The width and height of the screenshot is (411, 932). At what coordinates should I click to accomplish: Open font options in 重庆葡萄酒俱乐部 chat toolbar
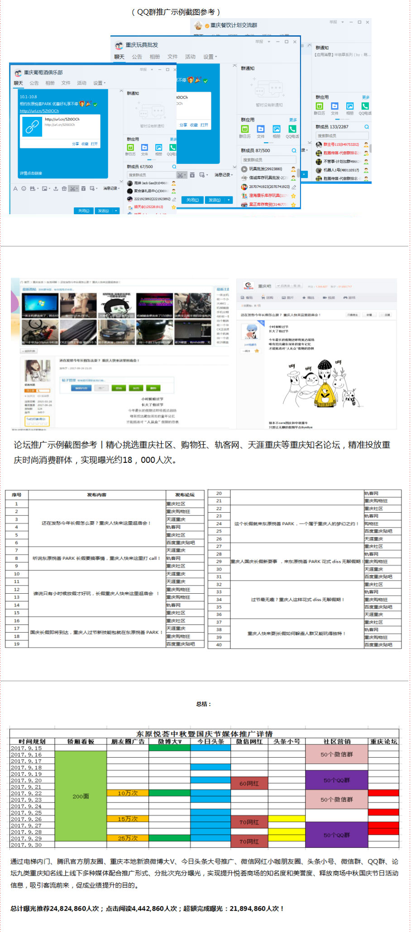tap(15, 188)
